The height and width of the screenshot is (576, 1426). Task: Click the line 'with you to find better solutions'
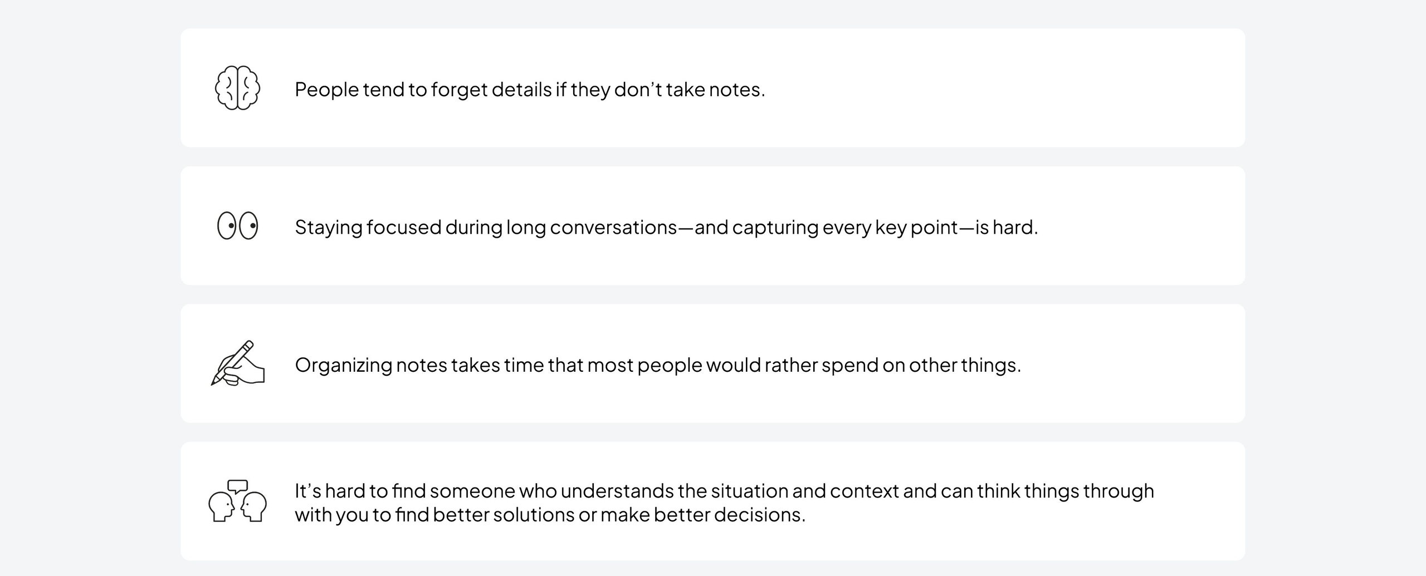coord(550,515)
